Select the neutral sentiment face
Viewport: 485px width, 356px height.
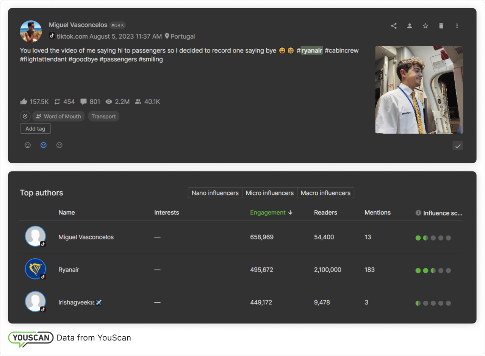pyautogui.click(x=44, y=145)
